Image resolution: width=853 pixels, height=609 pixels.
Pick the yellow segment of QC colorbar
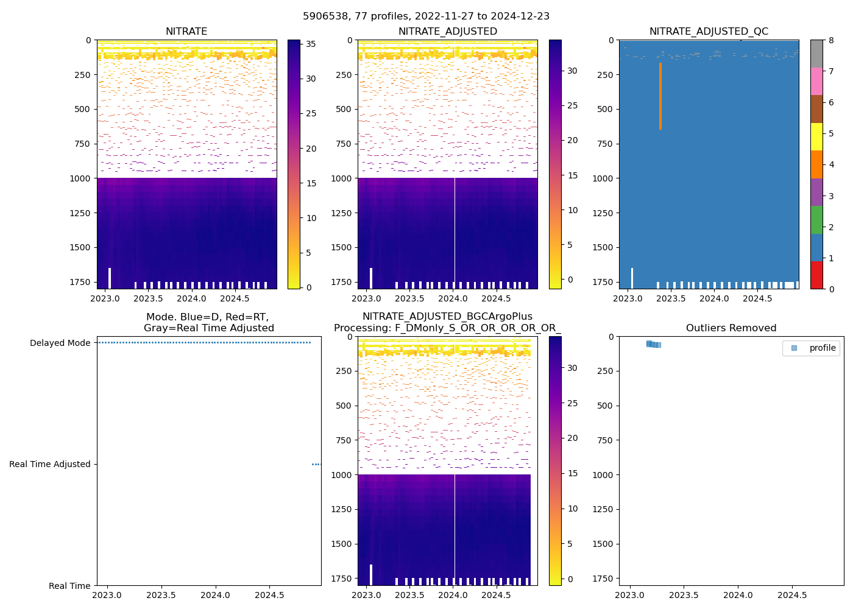[816, 136]
